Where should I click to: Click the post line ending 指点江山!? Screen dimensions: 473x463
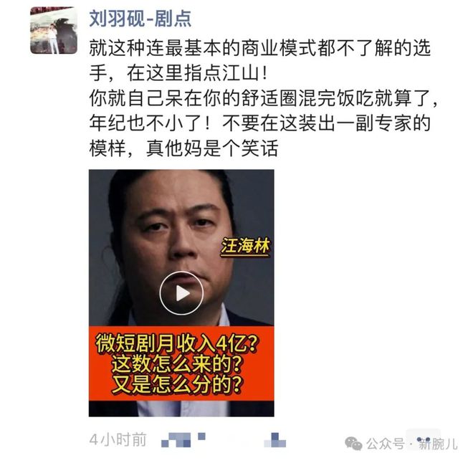pos(178,73)
